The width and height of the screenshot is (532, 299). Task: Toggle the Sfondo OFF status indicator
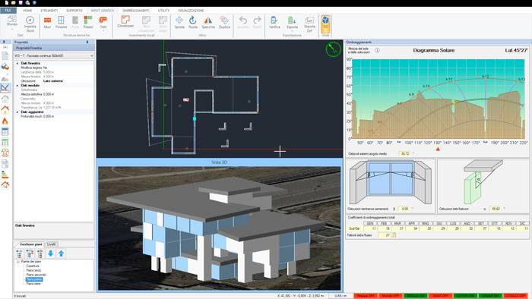pyautogui.click(x=391, y=296)
